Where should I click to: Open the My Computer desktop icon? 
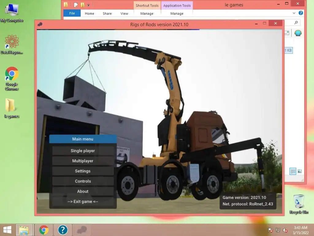pyautogui.click(x=12, y=13)
